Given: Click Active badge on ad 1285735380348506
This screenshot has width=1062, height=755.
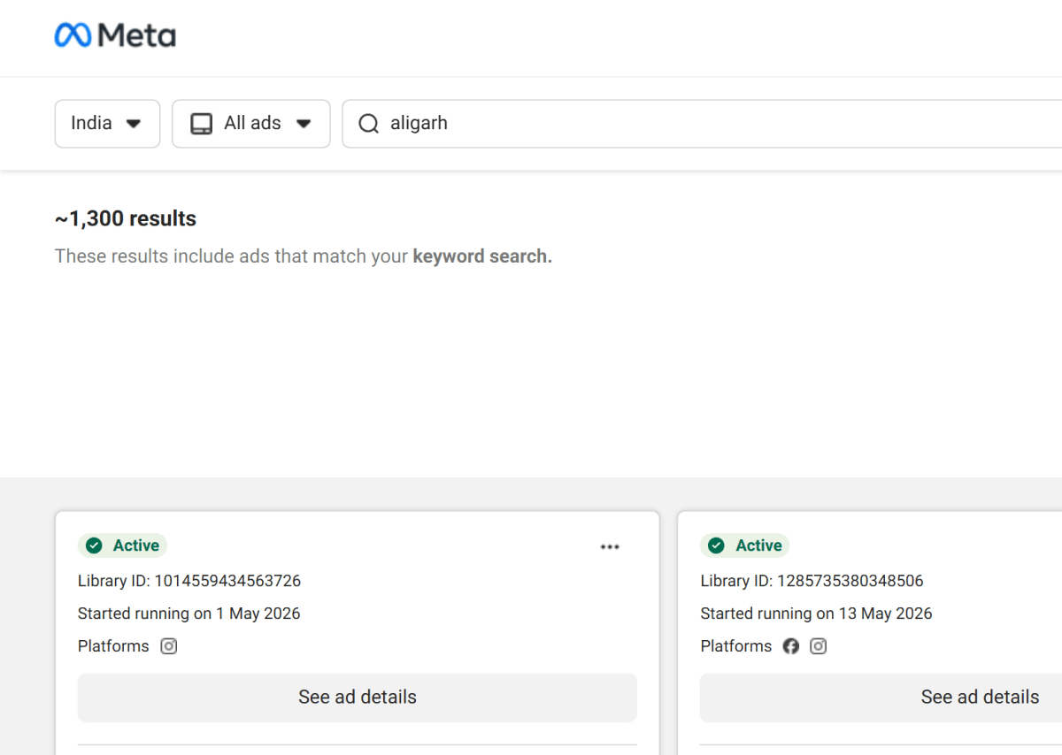Looking at the screenshot, I should [x=745, y=545].
